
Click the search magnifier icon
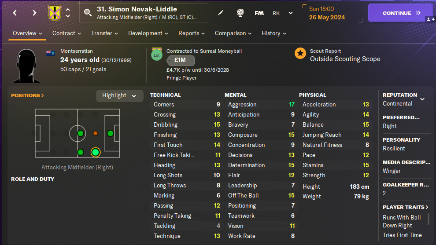coord(88,13)
